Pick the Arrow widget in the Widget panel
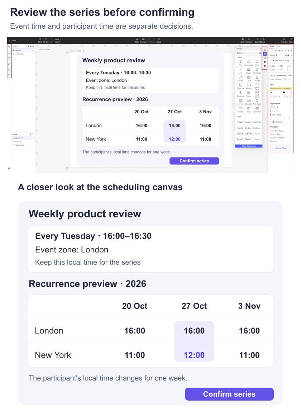This screenshot has width=301, height=416. click(x=240, y=79)
